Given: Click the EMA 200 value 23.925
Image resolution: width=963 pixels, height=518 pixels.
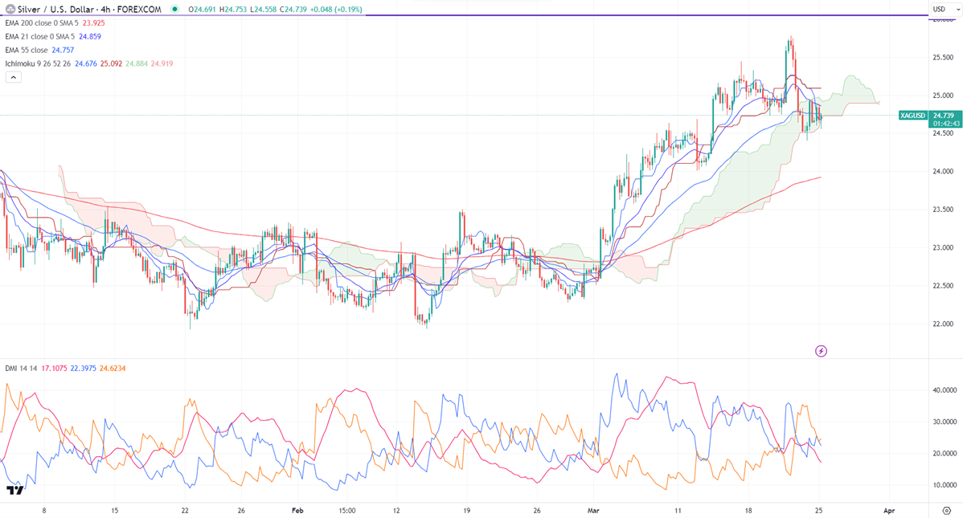Looking at the screenshot, I should point(93,23).
